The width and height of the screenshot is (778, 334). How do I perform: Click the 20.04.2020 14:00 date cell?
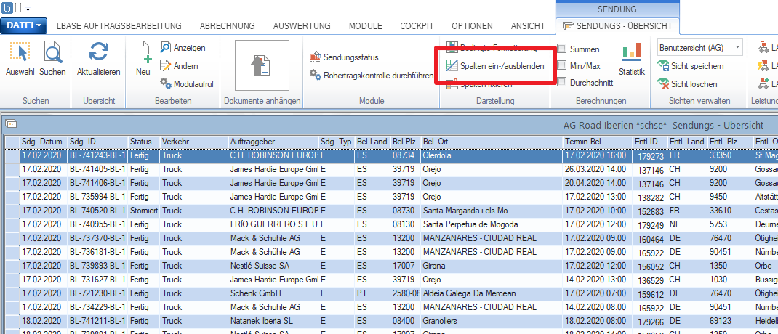pyautogui.click(x=598, y=183)
